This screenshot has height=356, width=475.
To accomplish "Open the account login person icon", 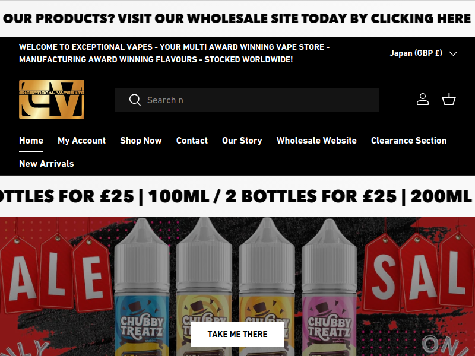I will pos(423,99).
